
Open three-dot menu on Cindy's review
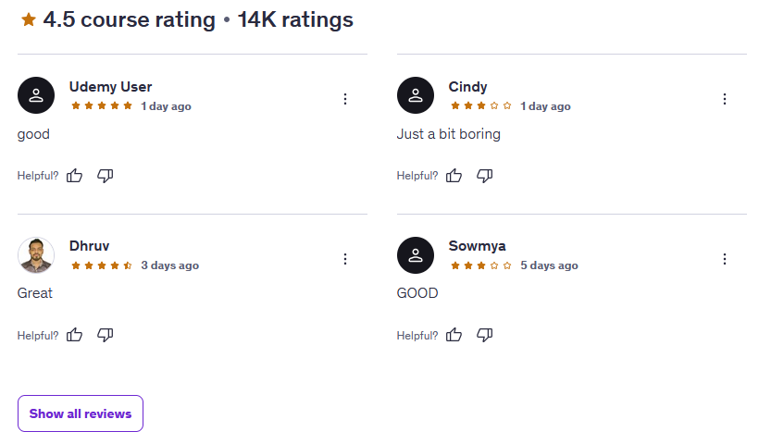tap(725, 99)
